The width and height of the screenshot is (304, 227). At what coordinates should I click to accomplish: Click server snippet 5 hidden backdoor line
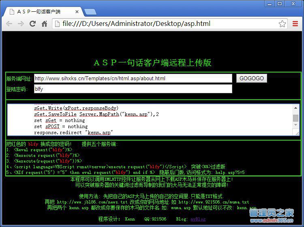125,172
